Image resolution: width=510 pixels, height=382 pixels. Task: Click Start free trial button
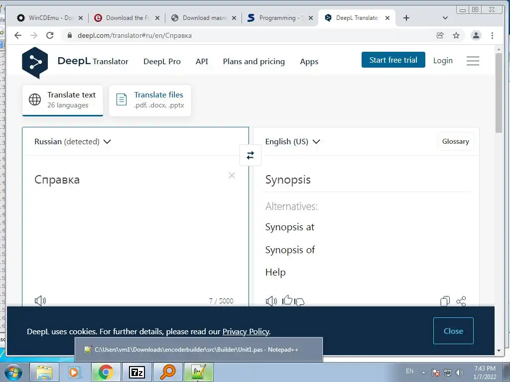point(393,60)
